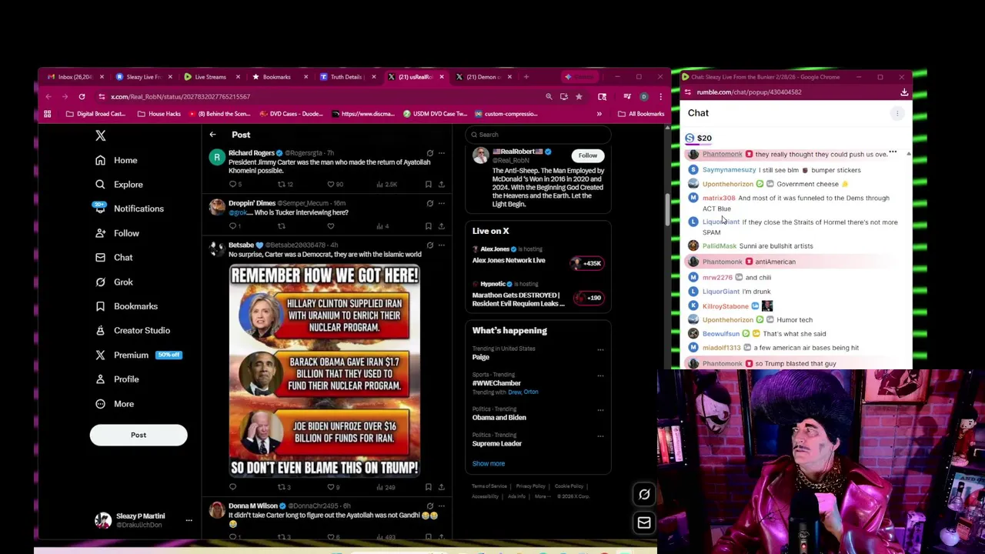
Task: Open the All Bookmarks folder
Action: tap(641, 114)
